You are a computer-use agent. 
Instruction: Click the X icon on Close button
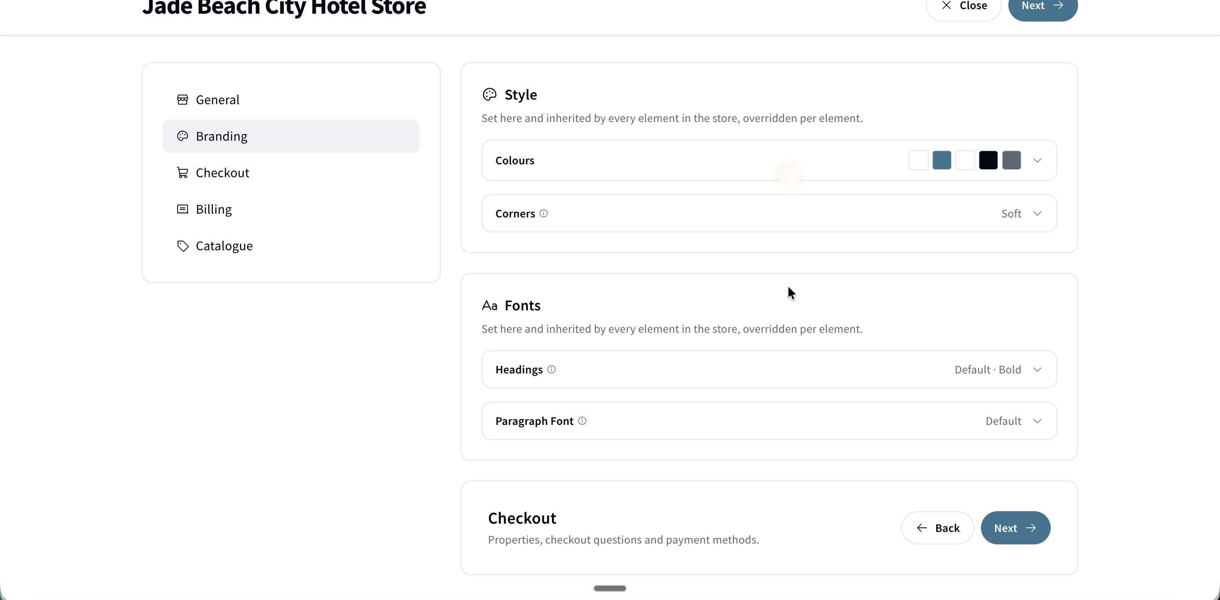click(x=946, y=5)
